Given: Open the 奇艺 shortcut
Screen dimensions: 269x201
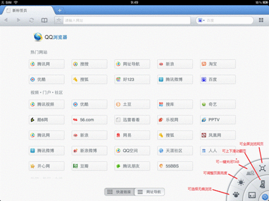Looking at the screenshot, I should (x=218, y=104).
